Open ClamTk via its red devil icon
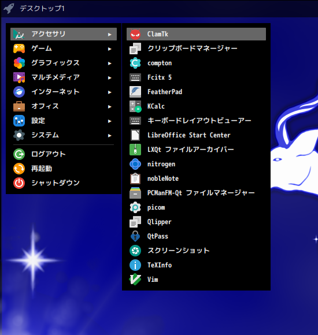Screen dimensions: 318x335 [135, 34]
